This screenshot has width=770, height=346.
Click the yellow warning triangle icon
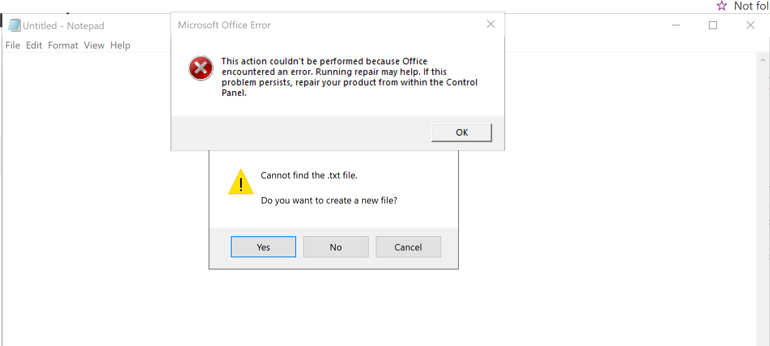click(241, 183)
